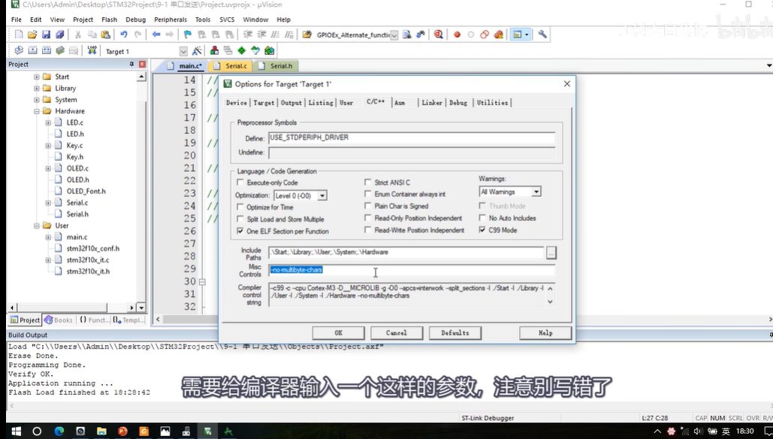This screenshot has width=773, height=439.
Task: Click the Batch Build icon
Action: pyautogui.click(x=60, y=50)
